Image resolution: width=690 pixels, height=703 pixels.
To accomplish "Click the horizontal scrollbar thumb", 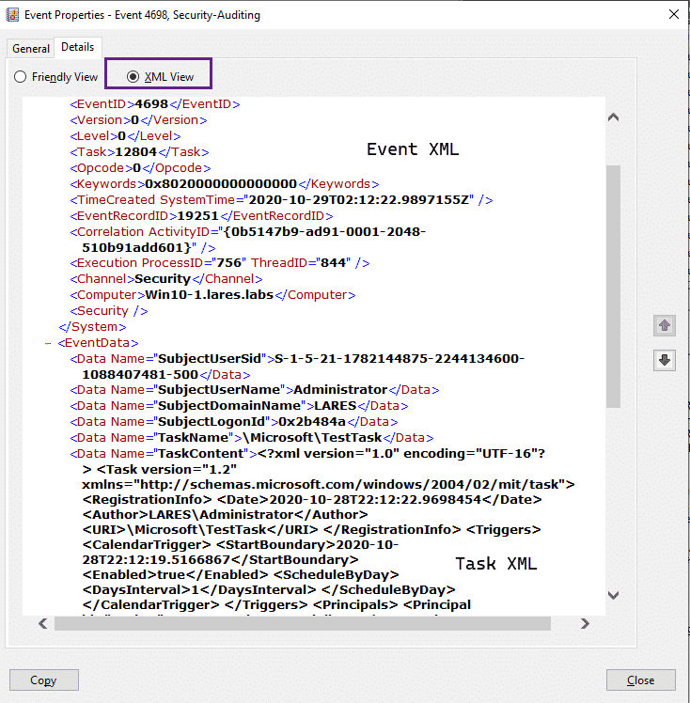I will pos(303,624).
